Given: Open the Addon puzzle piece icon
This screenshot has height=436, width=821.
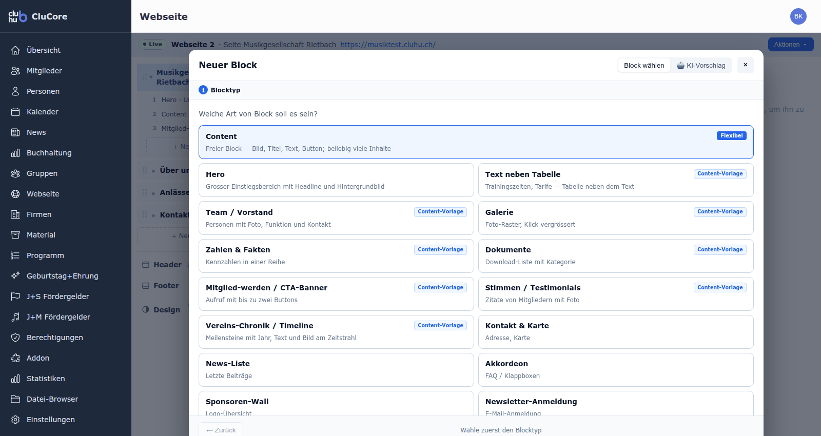Looking at the screenshot, I should tap(15, 358).
